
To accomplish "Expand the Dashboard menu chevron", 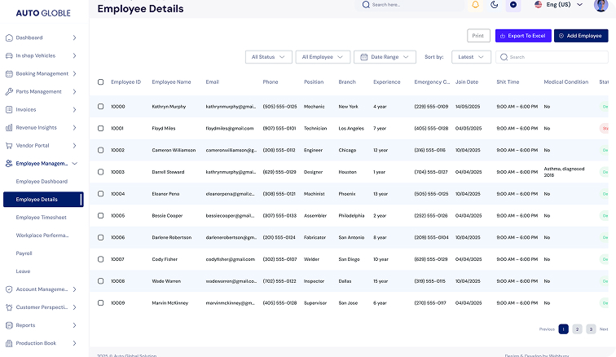I will click(x=74, y=37).
